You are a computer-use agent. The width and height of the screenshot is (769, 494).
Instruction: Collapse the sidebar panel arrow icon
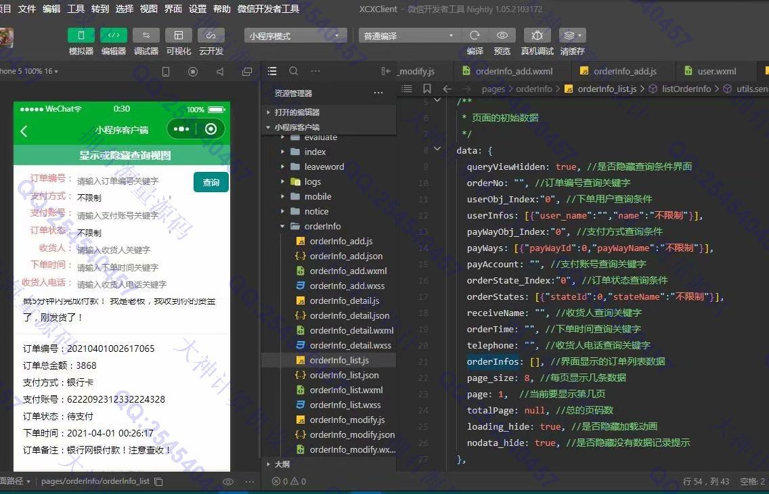click(386, 71)
